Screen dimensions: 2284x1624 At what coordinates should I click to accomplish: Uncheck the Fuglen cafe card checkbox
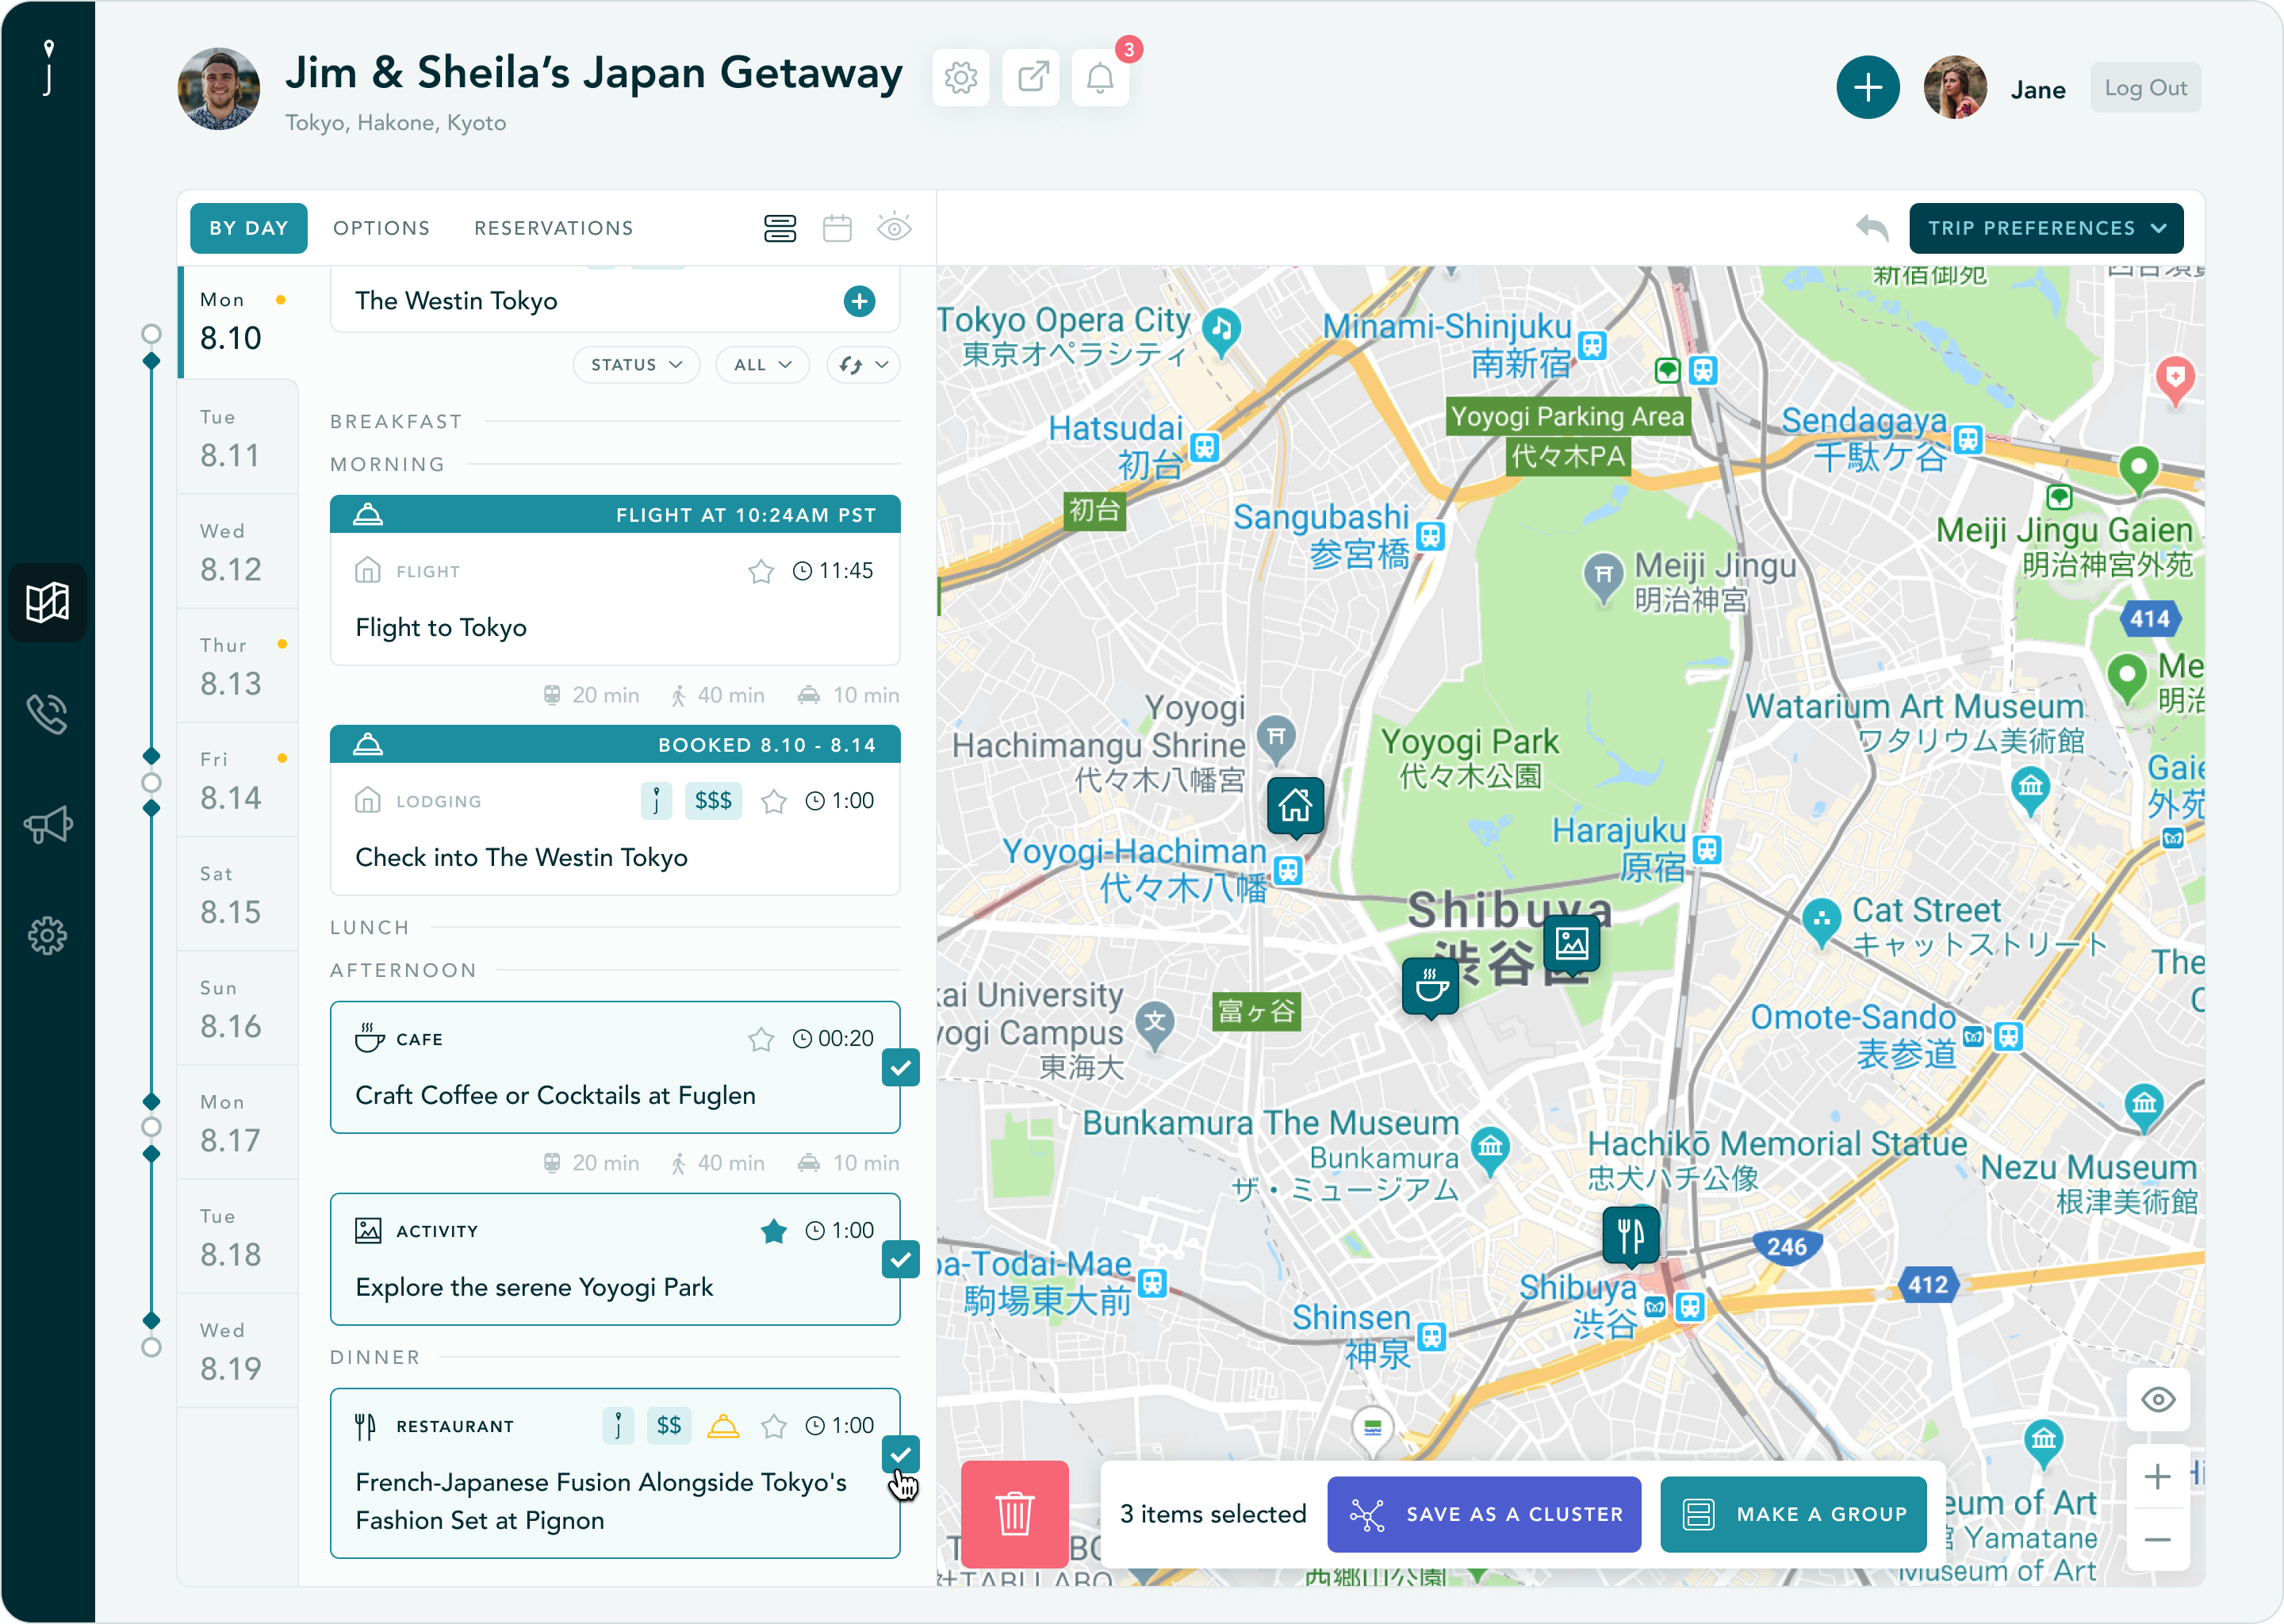(x=900, y=1068)
